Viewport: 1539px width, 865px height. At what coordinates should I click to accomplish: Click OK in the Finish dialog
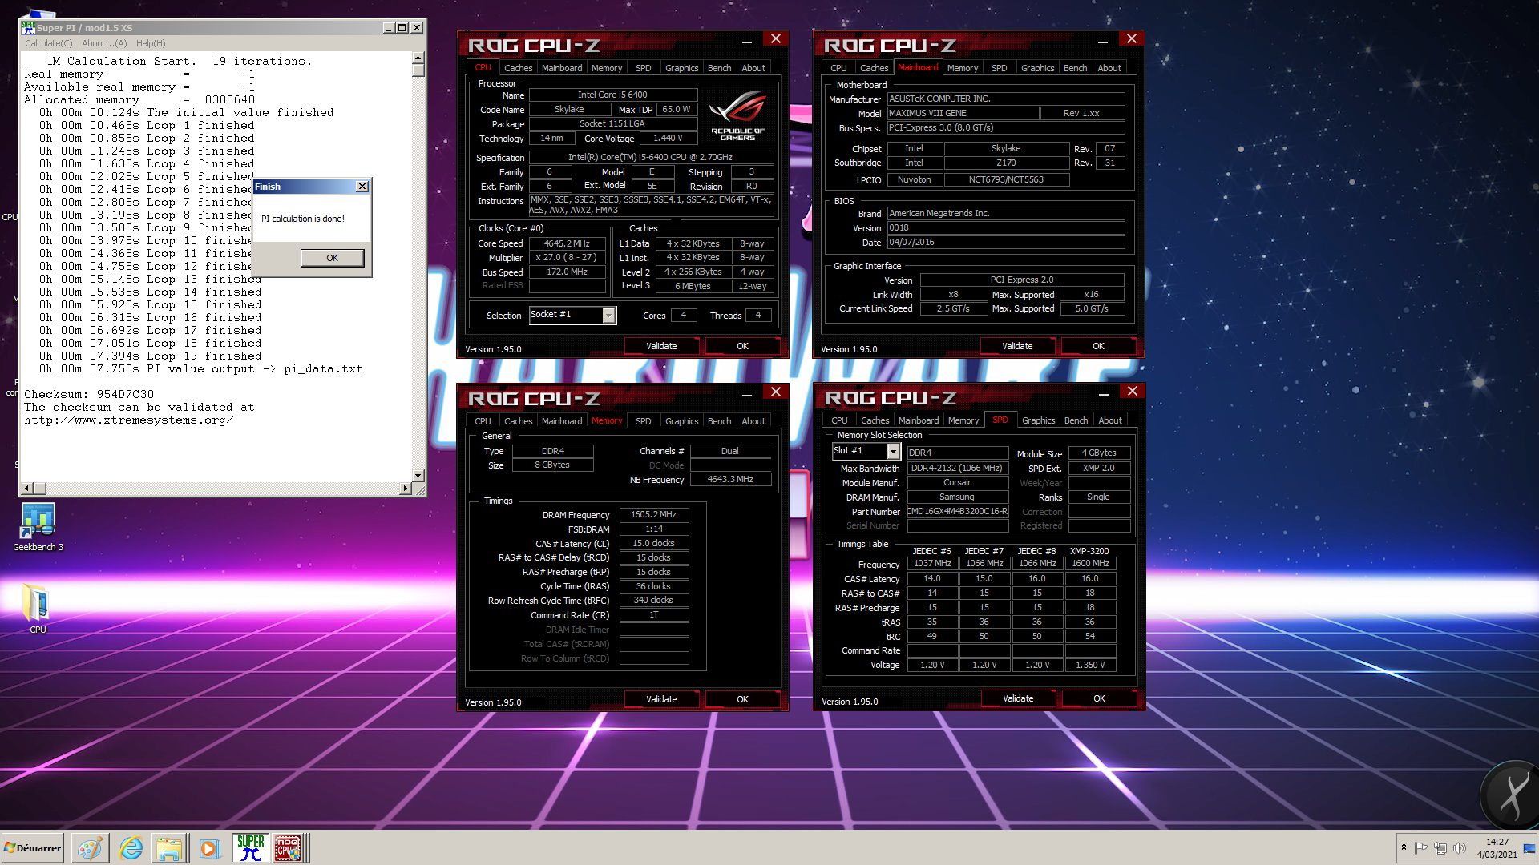332,258
